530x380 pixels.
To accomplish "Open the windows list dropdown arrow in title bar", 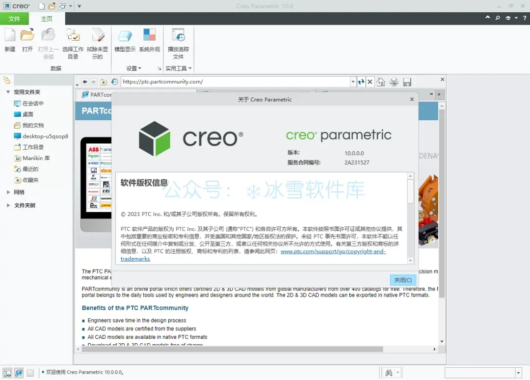I will (x=70, y=6).
